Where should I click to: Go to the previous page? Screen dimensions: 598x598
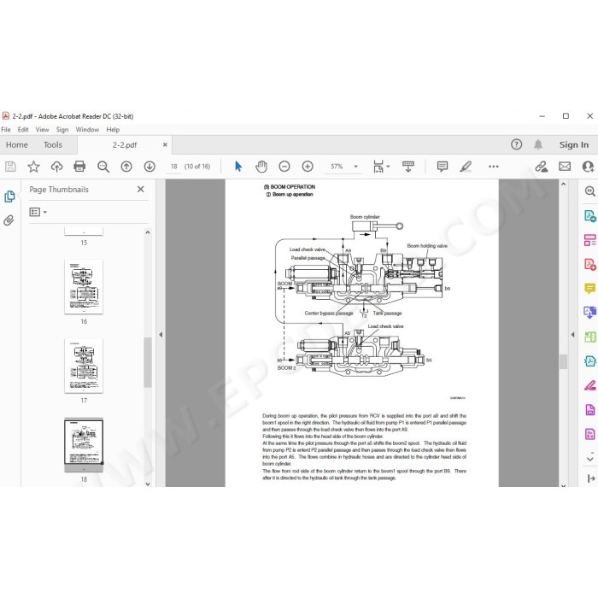click(x=126, y=167)
